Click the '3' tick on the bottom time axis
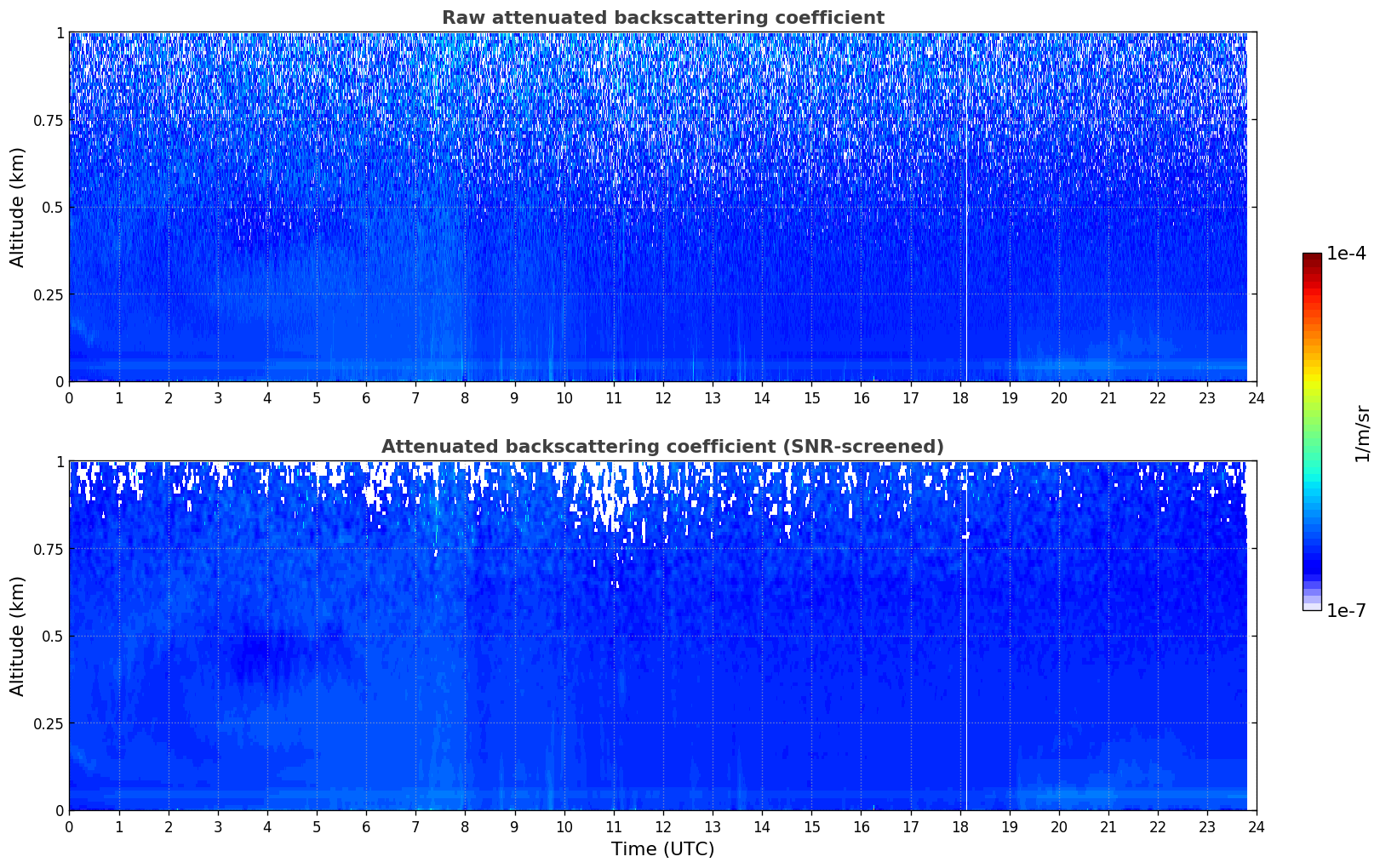Viewport: 1380px width, 868px height. point(217,826)
